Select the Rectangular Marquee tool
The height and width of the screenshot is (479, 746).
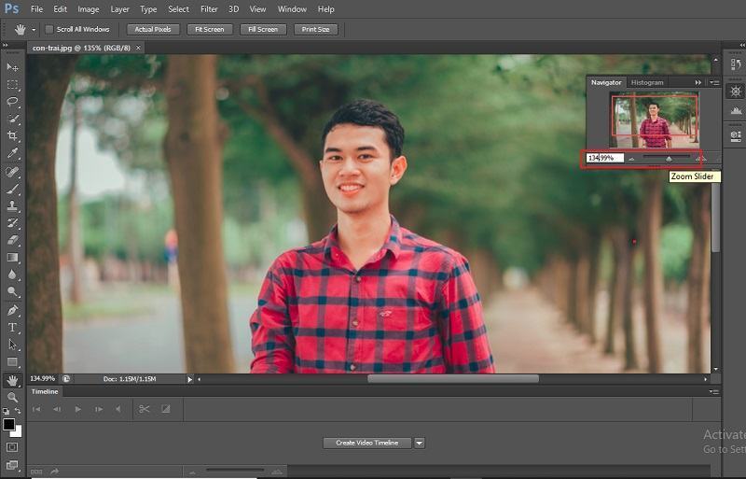pos(12,85)
